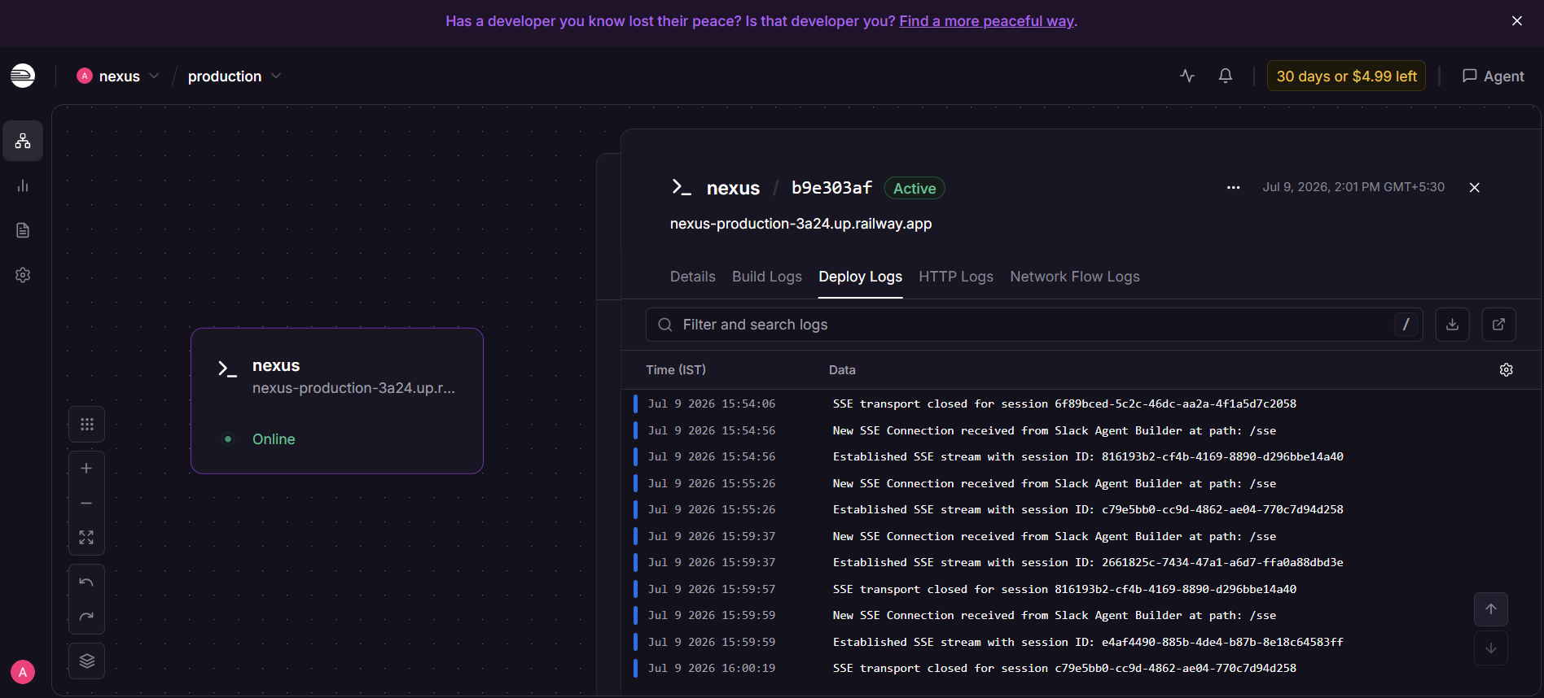Image resolution: width=1544 pixels, height=698 pixels.
Task: Click the nexus service name in panel header
Action: (733, 188)
